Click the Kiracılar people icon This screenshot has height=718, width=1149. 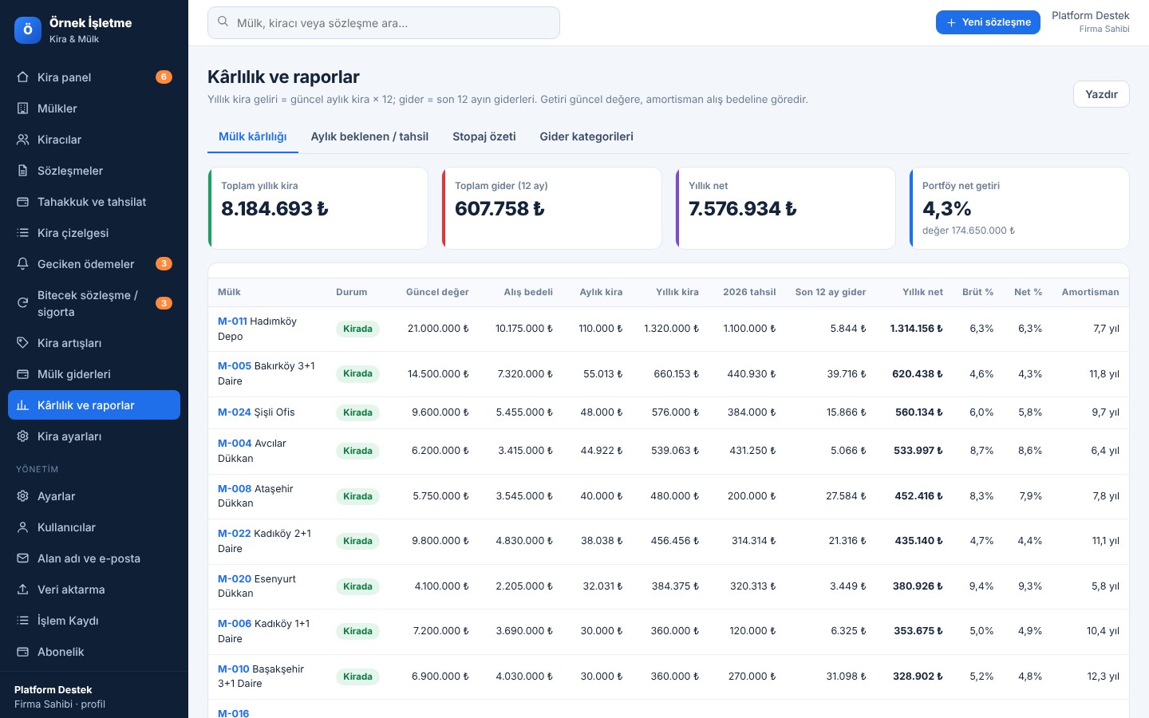(x=22, y=140)
